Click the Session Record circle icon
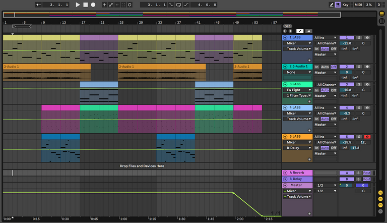The height and width of the screenshot is (223, 387). (130, 5)
